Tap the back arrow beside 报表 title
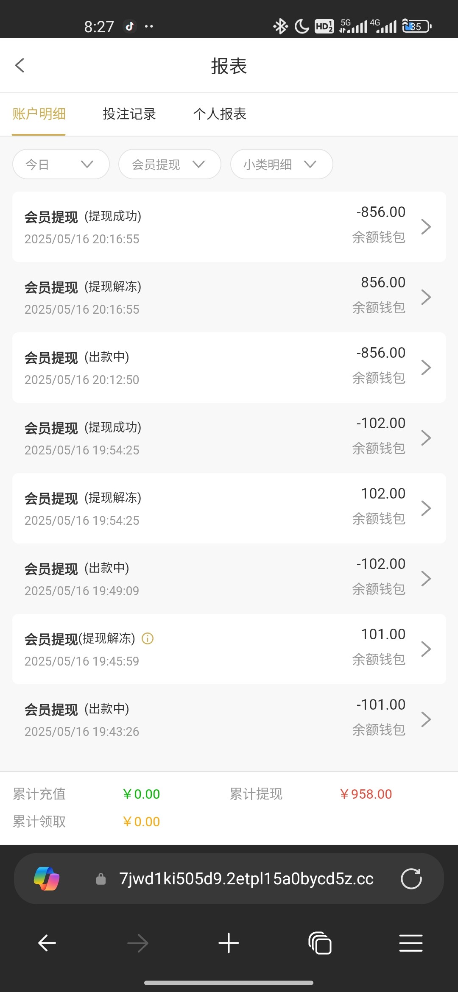 click(x=20, y=65)
